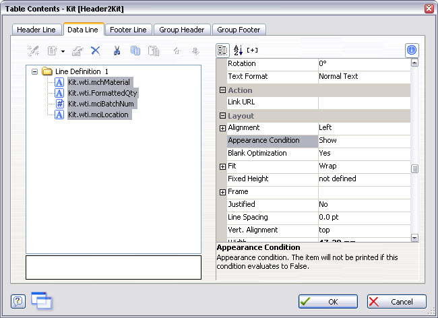
Task: Click the Alignment value Left
Action: click(365, 128)
